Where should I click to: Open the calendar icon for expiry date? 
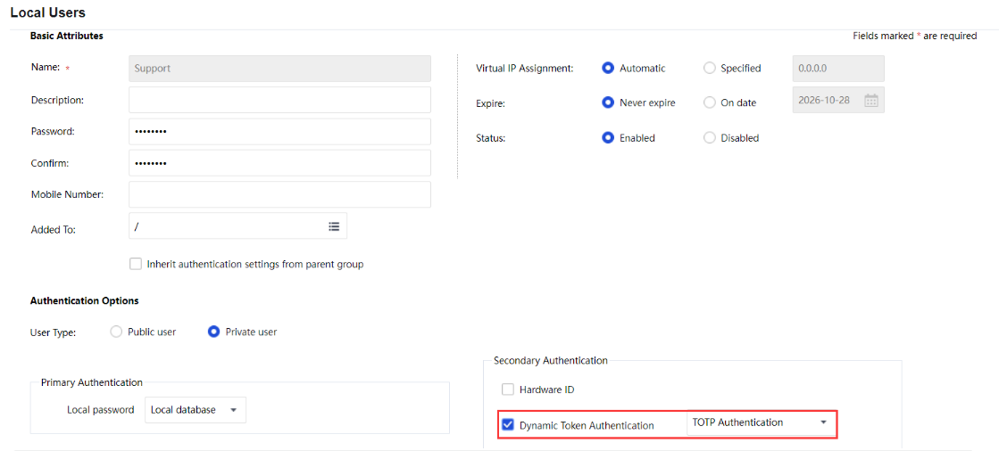(871, 101)
